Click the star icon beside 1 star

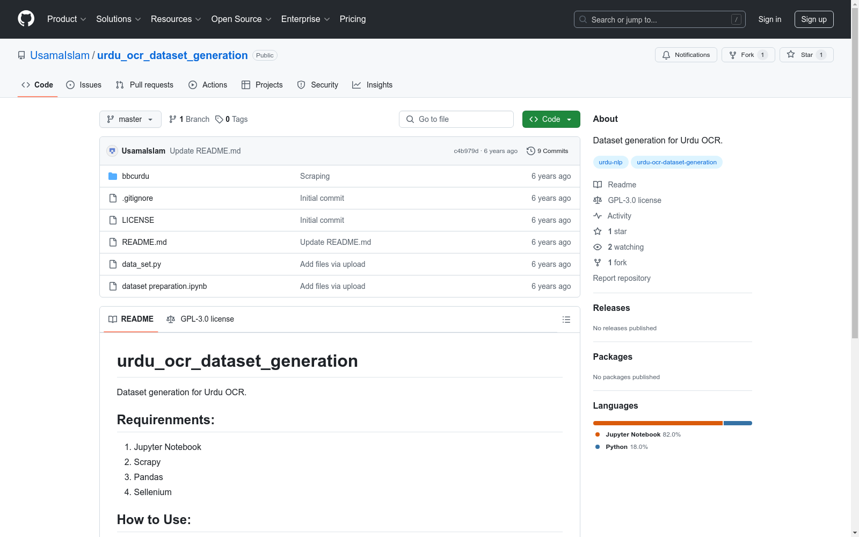point(598,231)
